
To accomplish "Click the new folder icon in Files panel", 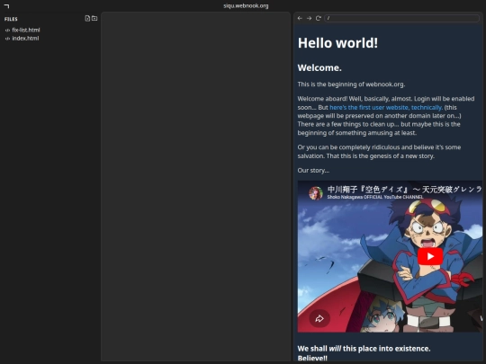I will coord(94,19).
